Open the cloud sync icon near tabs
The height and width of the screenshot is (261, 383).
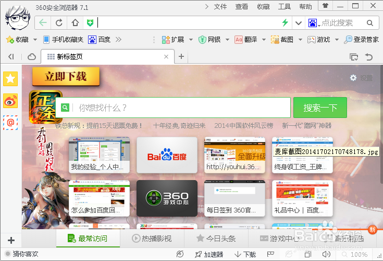pyautogui.click(x=32, y=57)
